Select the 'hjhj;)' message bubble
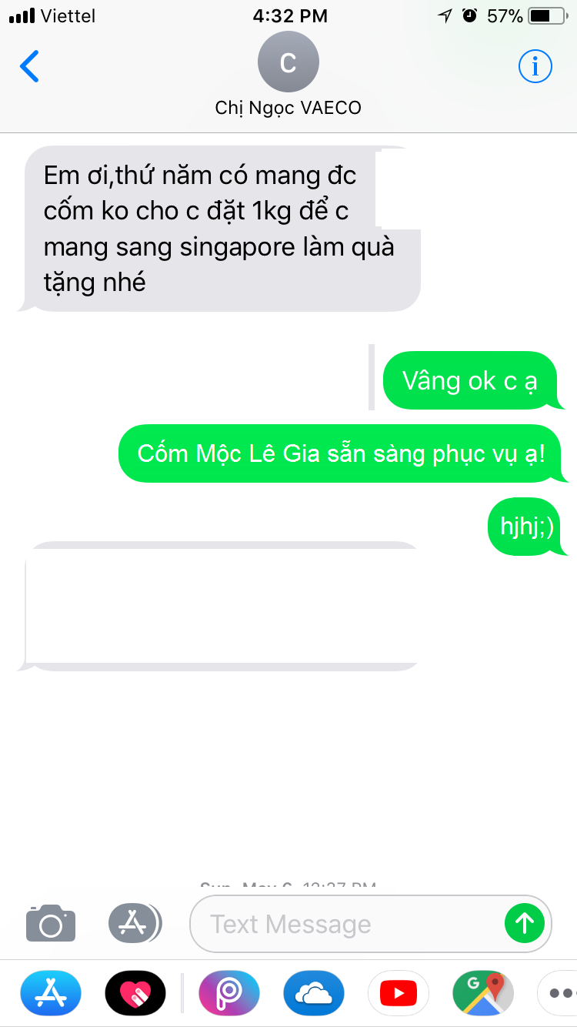The height and width of the screenshot is (1027, 577). tap(527, 527)
